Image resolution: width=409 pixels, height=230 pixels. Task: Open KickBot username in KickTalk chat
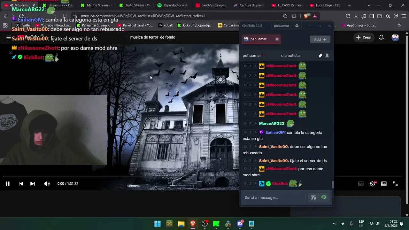pyautogui.click(x=280, y=184)
